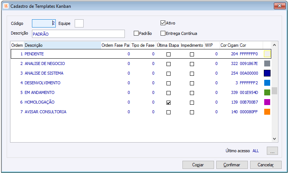Click the Cor Cigam column header
Screen dimensions: 288x173
tap(229, 45)
